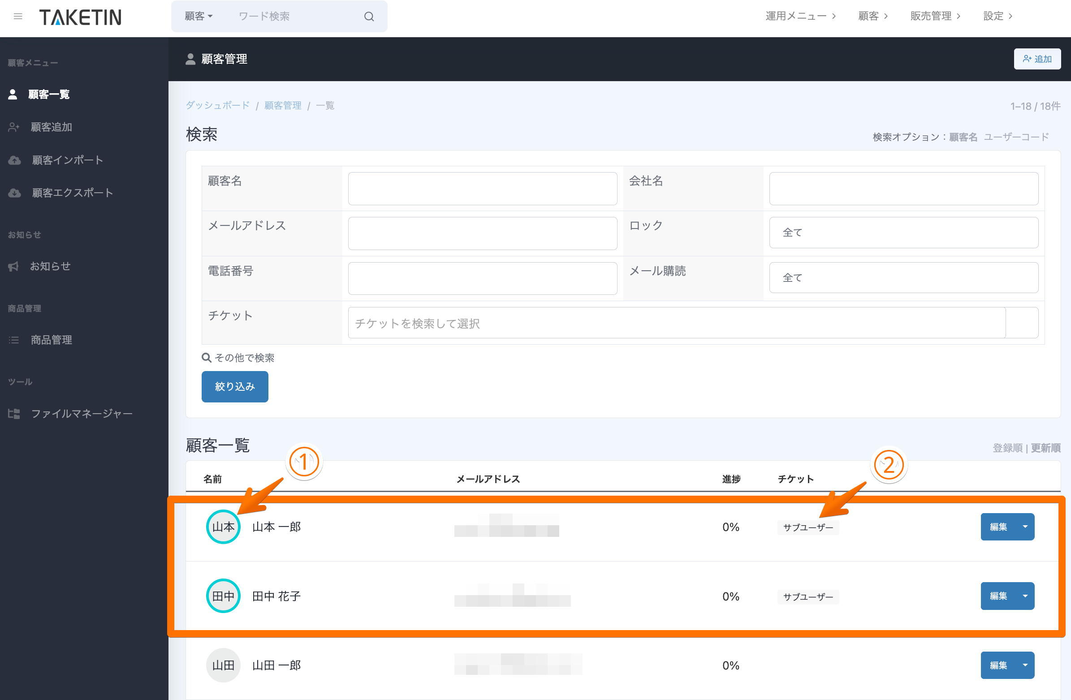Click the 顧客名 input field
This screenshot has height=700, width=1071.
point(483,189)
